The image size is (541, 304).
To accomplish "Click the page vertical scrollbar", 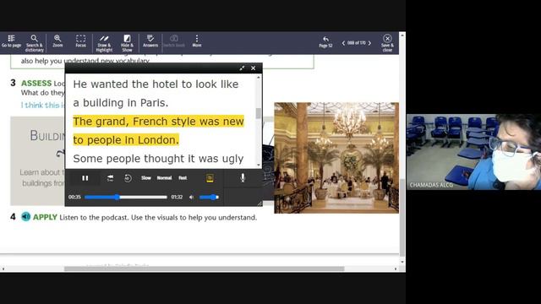I will coord(402,218).
